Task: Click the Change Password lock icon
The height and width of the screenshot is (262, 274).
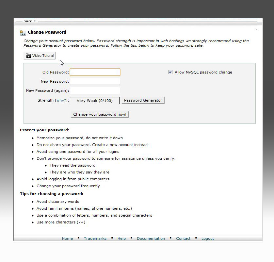Action: coord(23,33)
